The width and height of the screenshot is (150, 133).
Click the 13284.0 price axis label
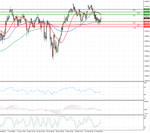(x=147, y=61)
